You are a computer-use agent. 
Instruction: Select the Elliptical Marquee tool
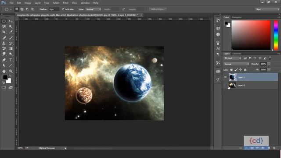tap(4, 22)
